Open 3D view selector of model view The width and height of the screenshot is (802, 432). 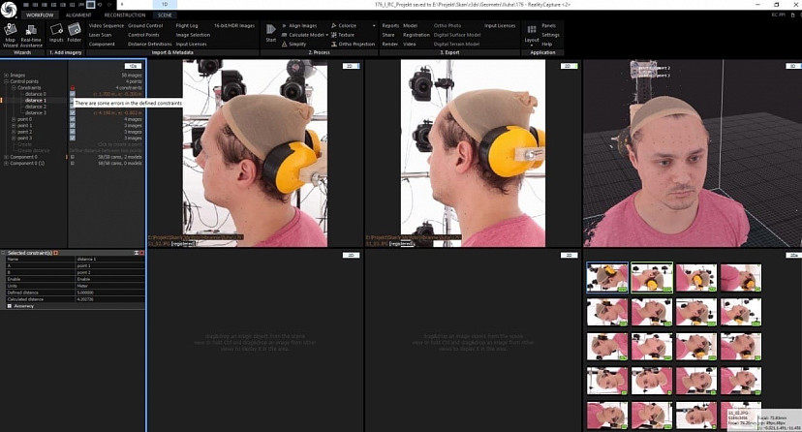(x=792, y=66)
